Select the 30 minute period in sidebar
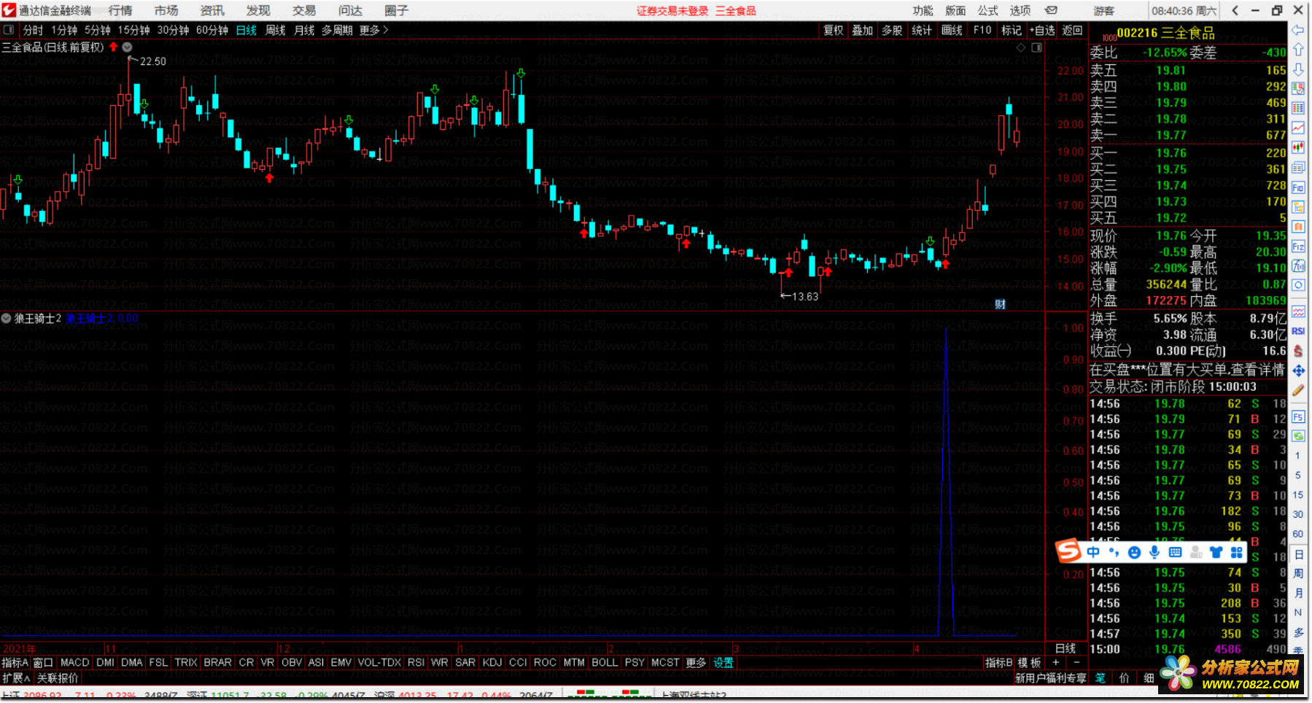 point(1298,514)
